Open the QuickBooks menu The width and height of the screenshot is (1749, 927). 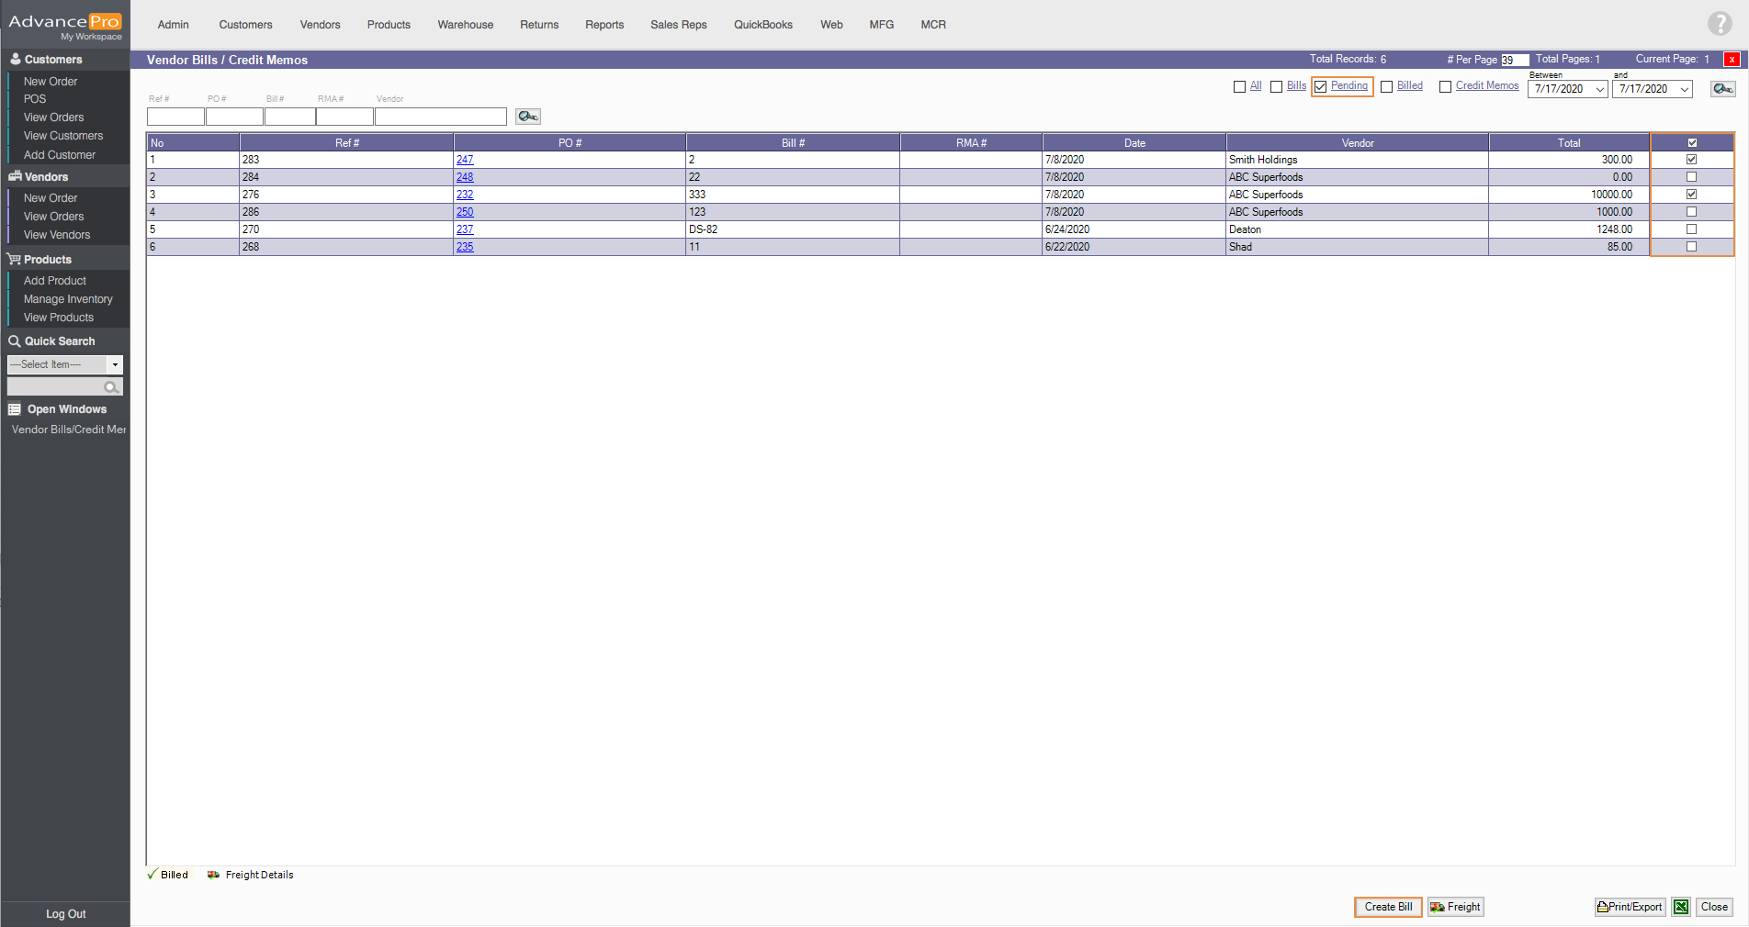coord(762,25)
